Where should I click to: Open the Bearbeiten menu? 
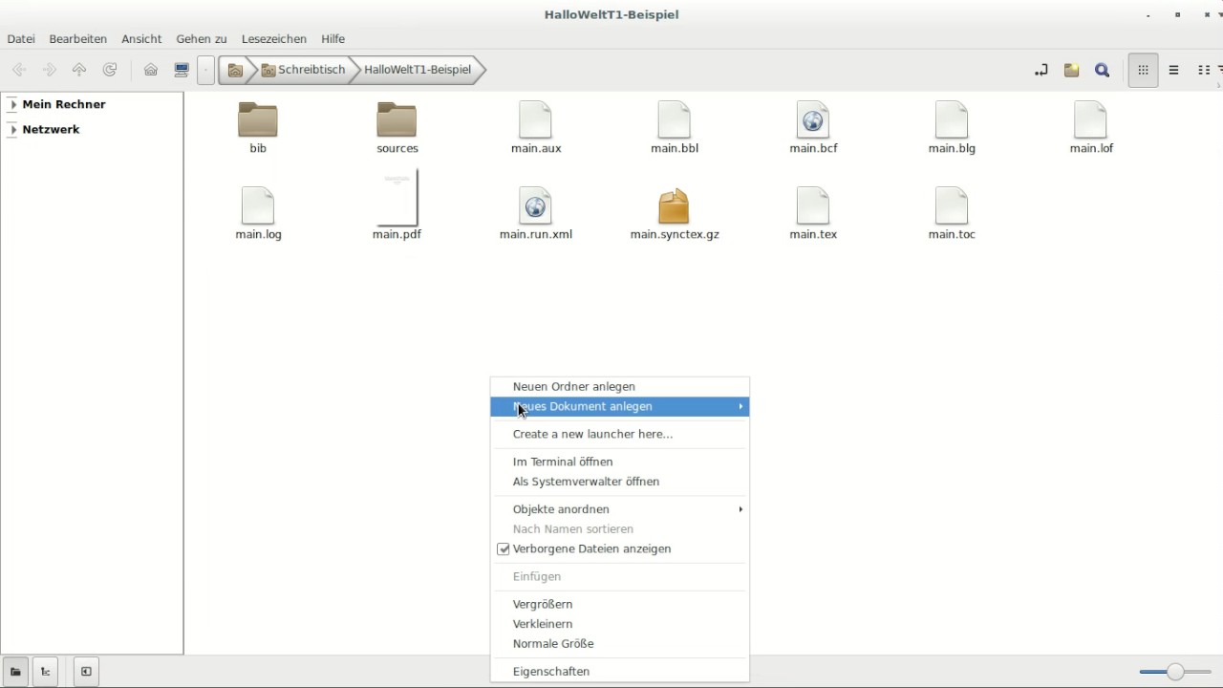tap(78, 39)
